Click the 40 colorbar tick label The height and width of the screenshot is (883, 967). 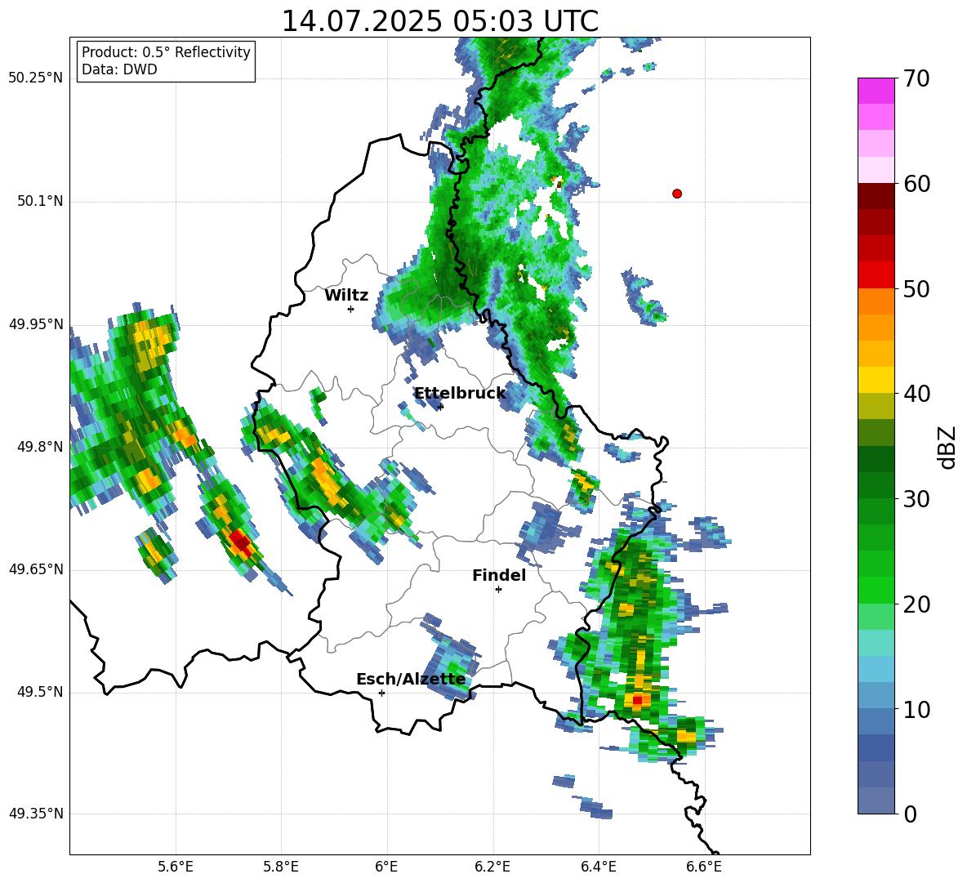[916, 394]
